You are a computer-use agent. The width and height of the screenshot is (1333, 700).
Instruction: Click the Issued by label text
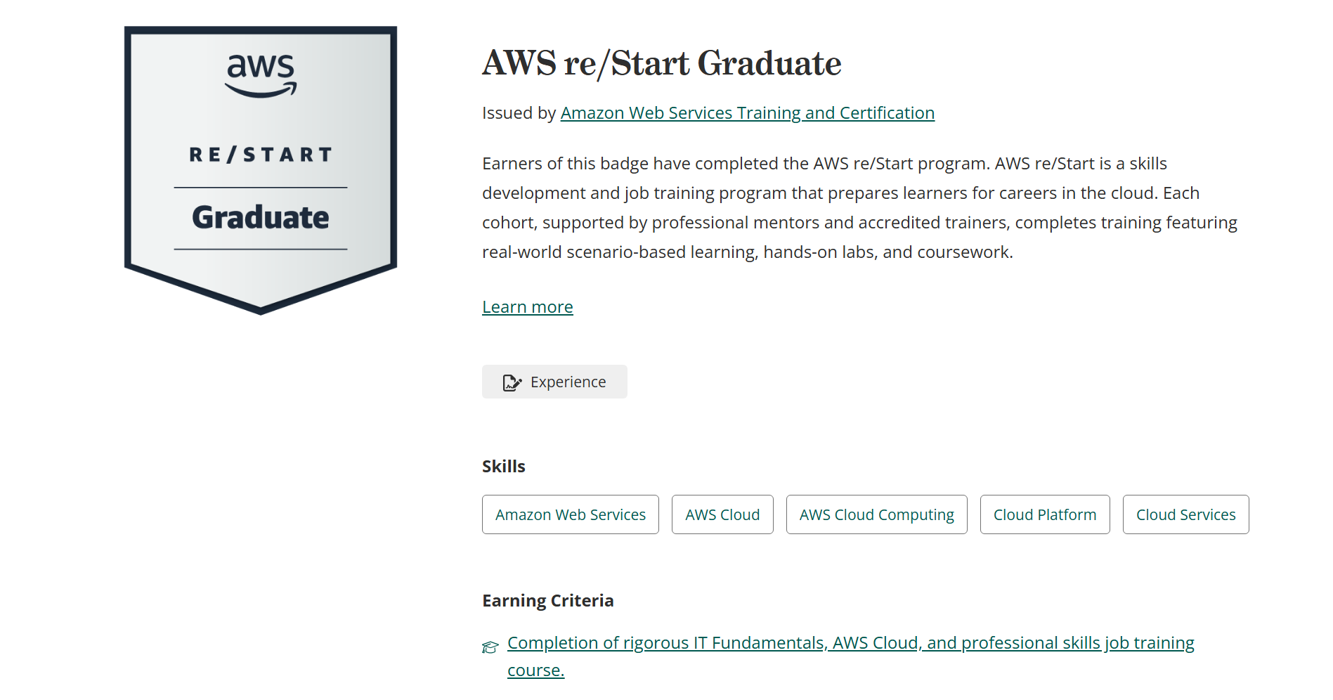tap(519, 113)
